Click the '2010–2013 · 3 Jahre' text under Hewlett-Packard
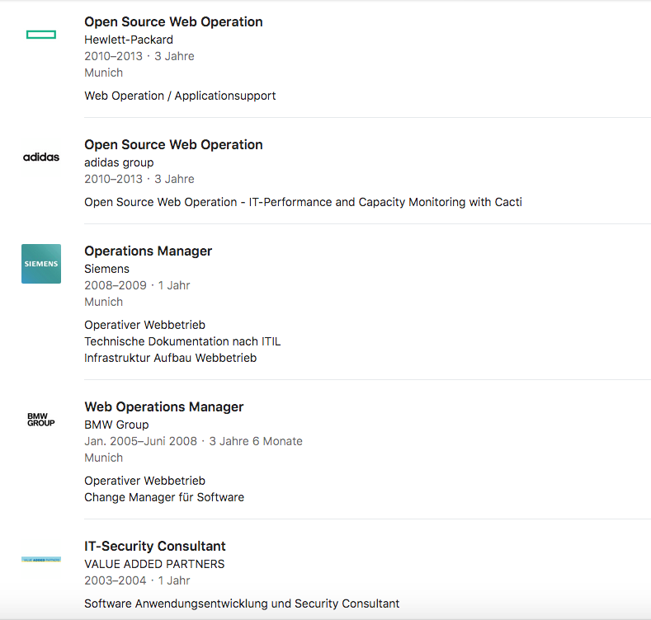Viewport: 651px width, 620px height. click(139, 56)
